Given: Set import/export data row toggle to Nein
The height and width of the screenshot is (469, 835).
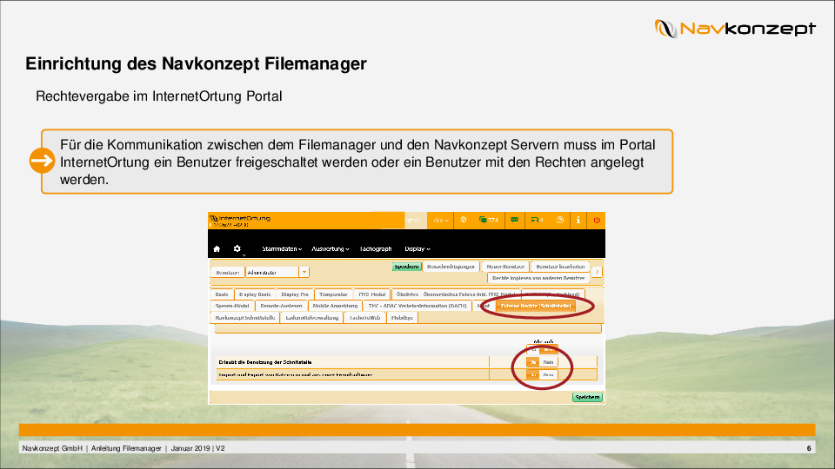Looking at the screenshot, I should click(548, 374).
